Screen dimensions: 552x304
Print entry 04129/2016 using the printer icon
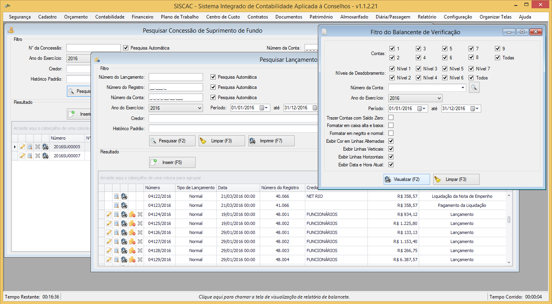124,260
